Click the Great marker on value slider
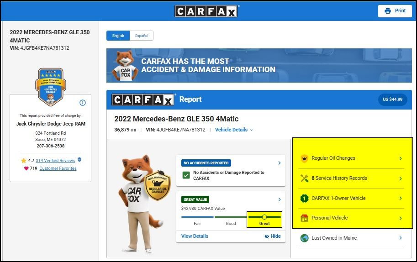Image resolution: width=417 pixels, height=262 pixels. [x=264, y=217]
